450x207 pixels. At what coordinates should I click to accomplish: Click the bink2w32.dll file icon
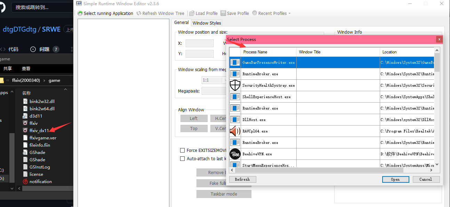25,101
